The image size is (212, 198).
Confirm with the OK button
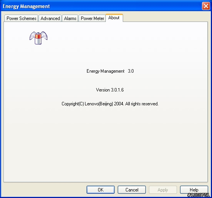100,190
